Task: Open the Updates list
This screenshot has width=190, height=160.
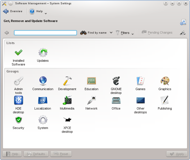Action: tap(43, 55)
